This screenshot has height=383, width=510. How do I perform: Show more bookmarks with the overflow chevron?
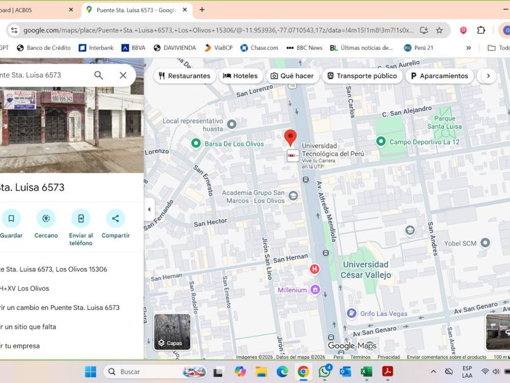[x=468, y=47]
